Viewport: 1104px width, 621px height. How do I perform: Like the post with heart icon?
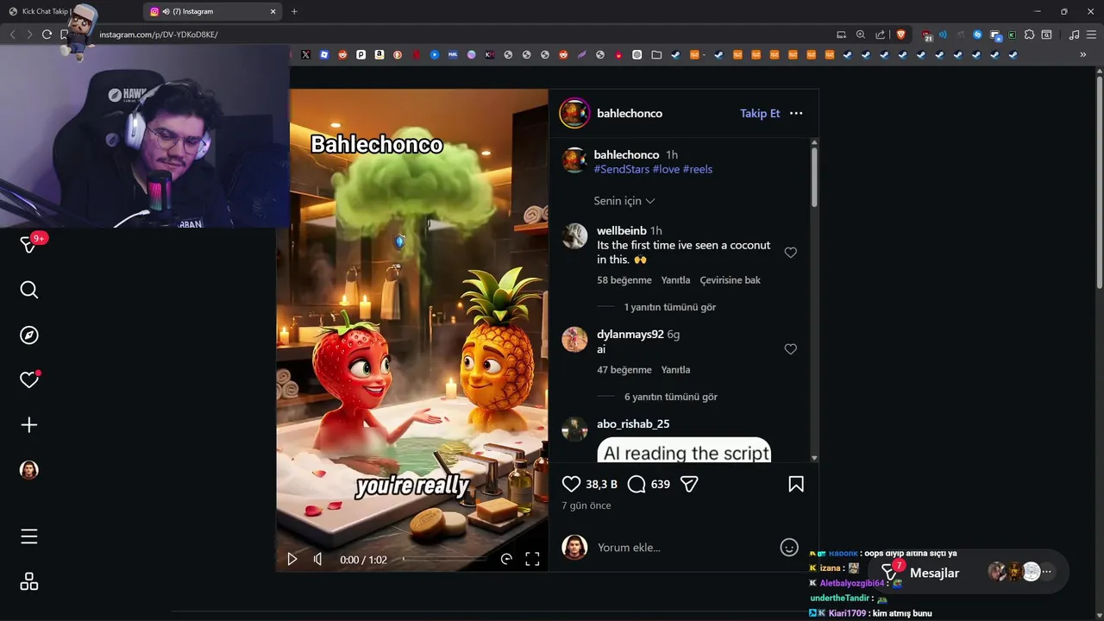pos(571,484)
